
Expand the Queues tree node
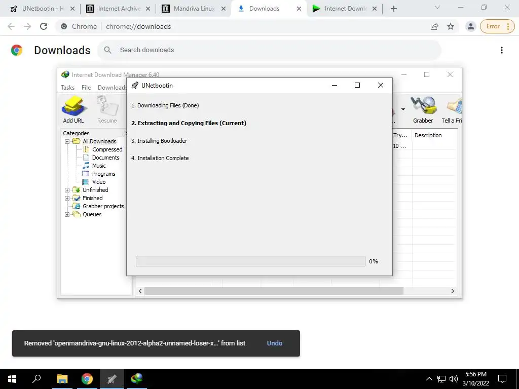(67, 214)
